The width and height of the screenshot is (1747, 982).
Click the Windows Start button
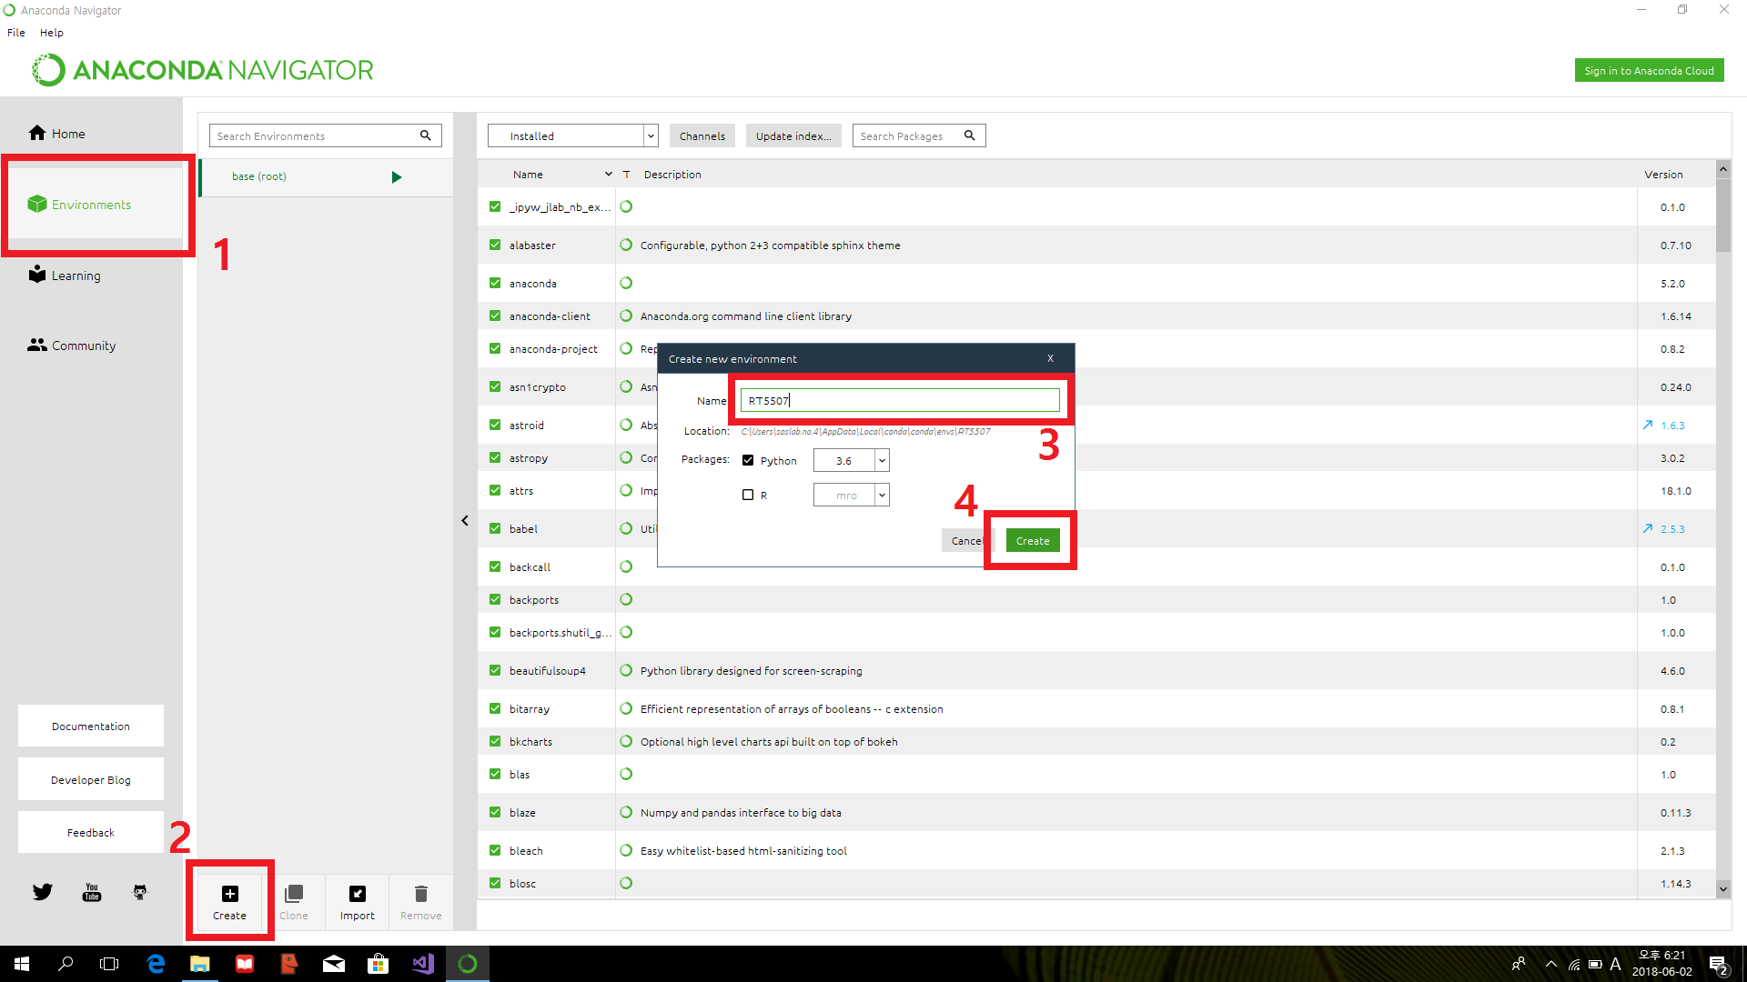22,964
